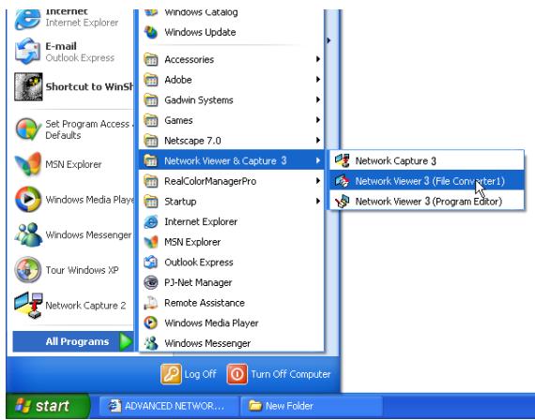Click the Turn Off Computer power icon

click(237, 374)
